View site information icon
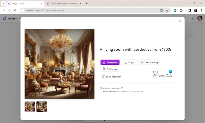 point(22,10)
